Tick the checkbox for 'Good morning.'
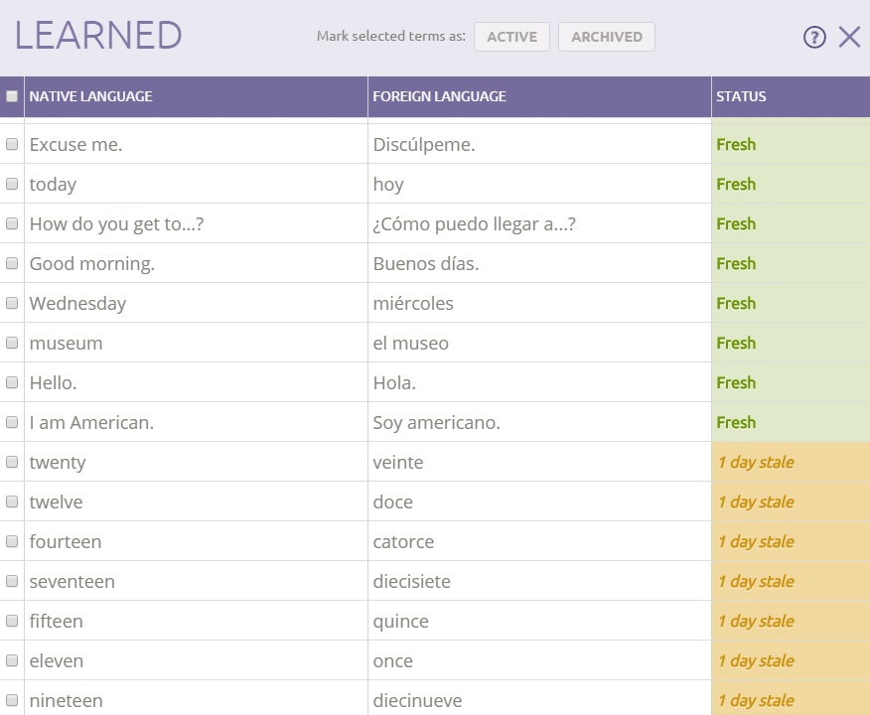The width and height of the screenshot is (870, 715). coord(12,263)
